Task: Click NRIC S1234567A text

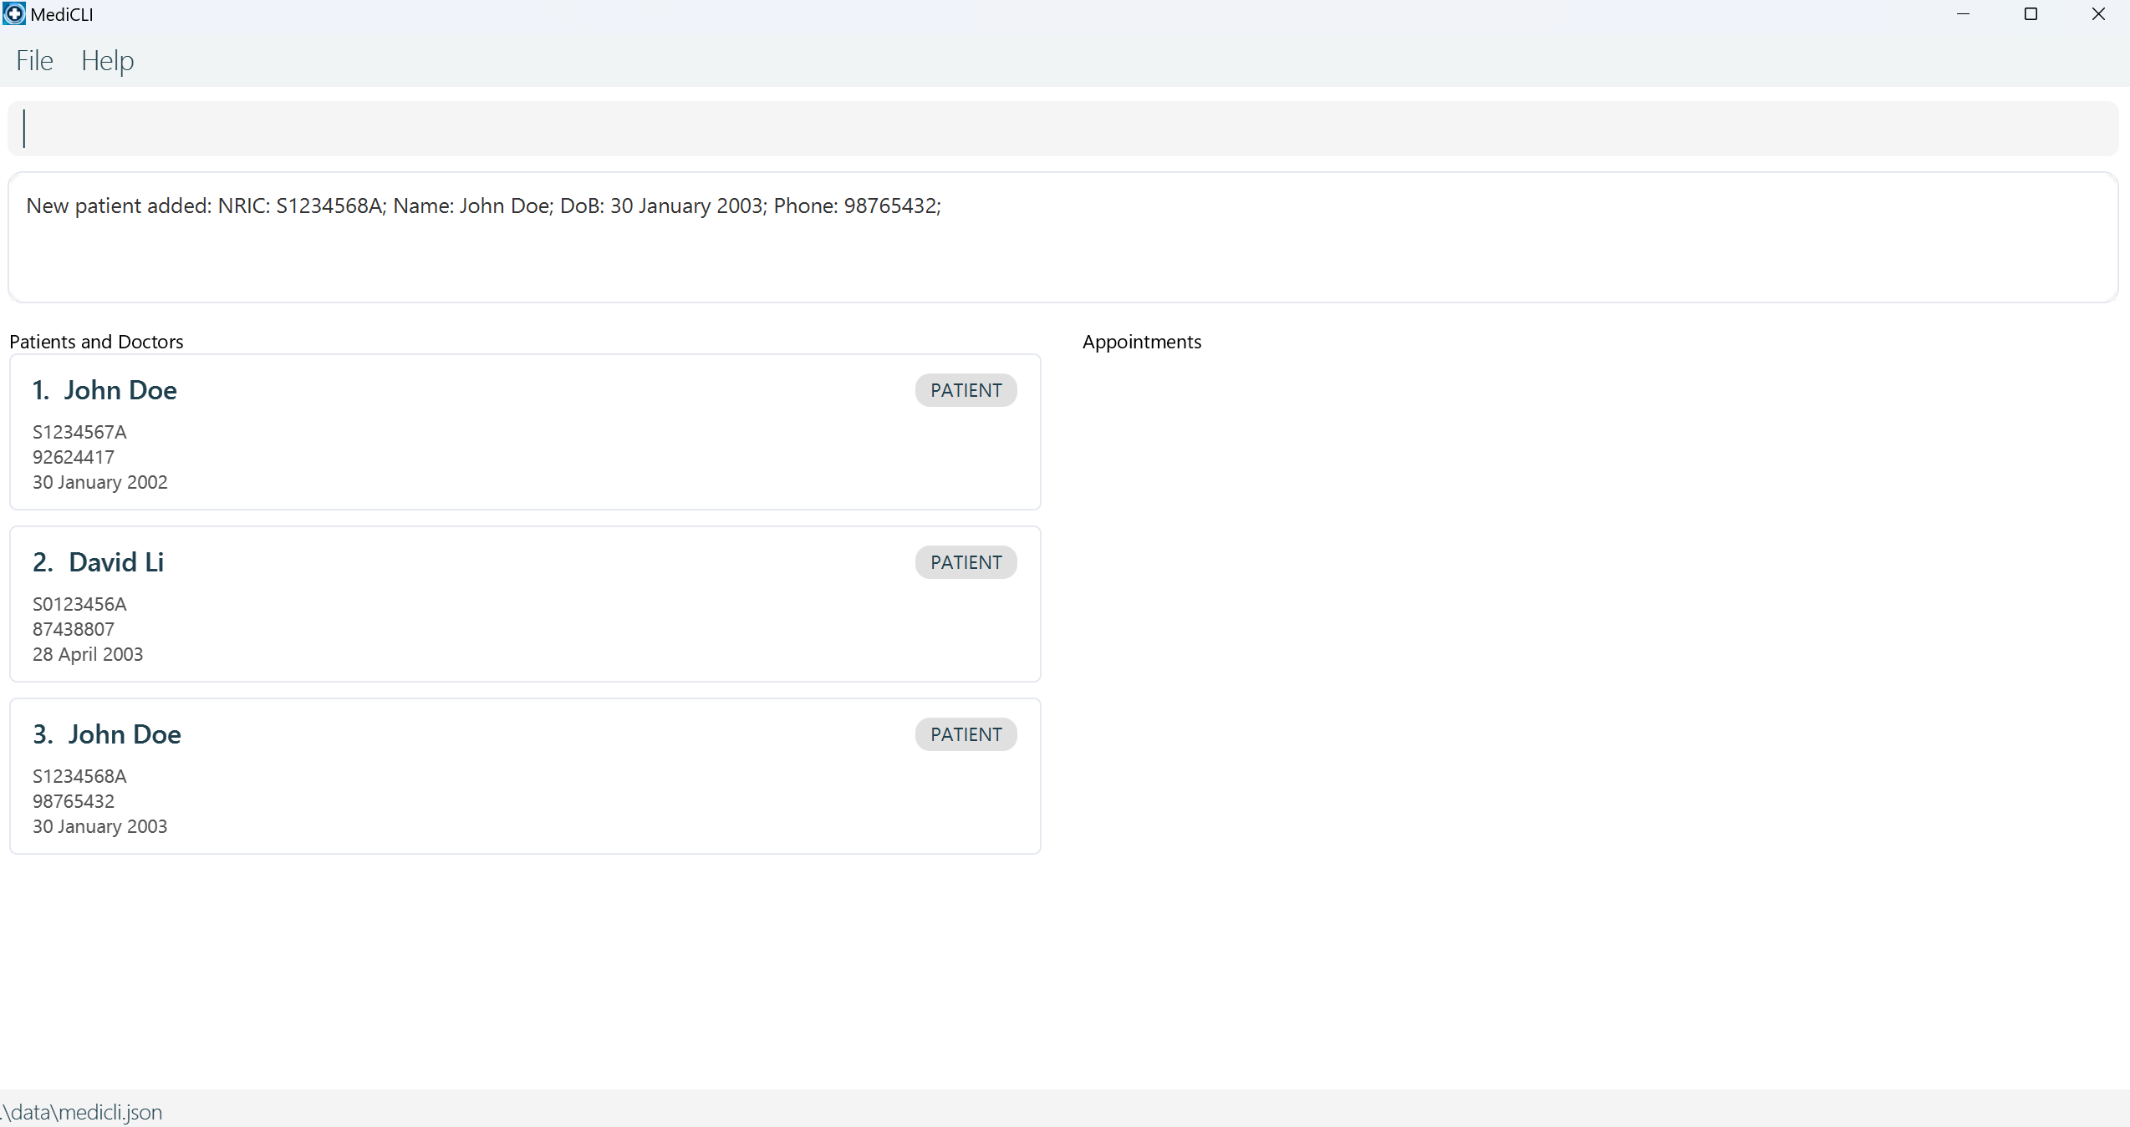Action: pos(79,432)
